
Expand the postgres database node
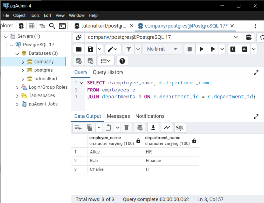click(x=23, y=70)
